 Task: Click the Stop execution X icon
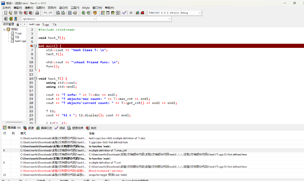coord(131,13)
